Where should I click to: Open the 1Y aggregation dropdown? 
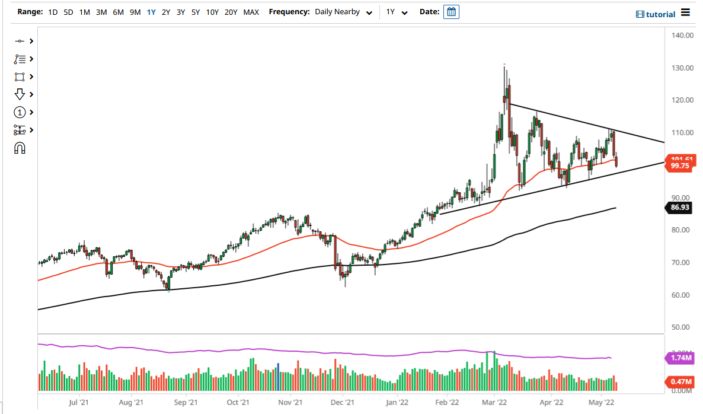tap(397, 11)
